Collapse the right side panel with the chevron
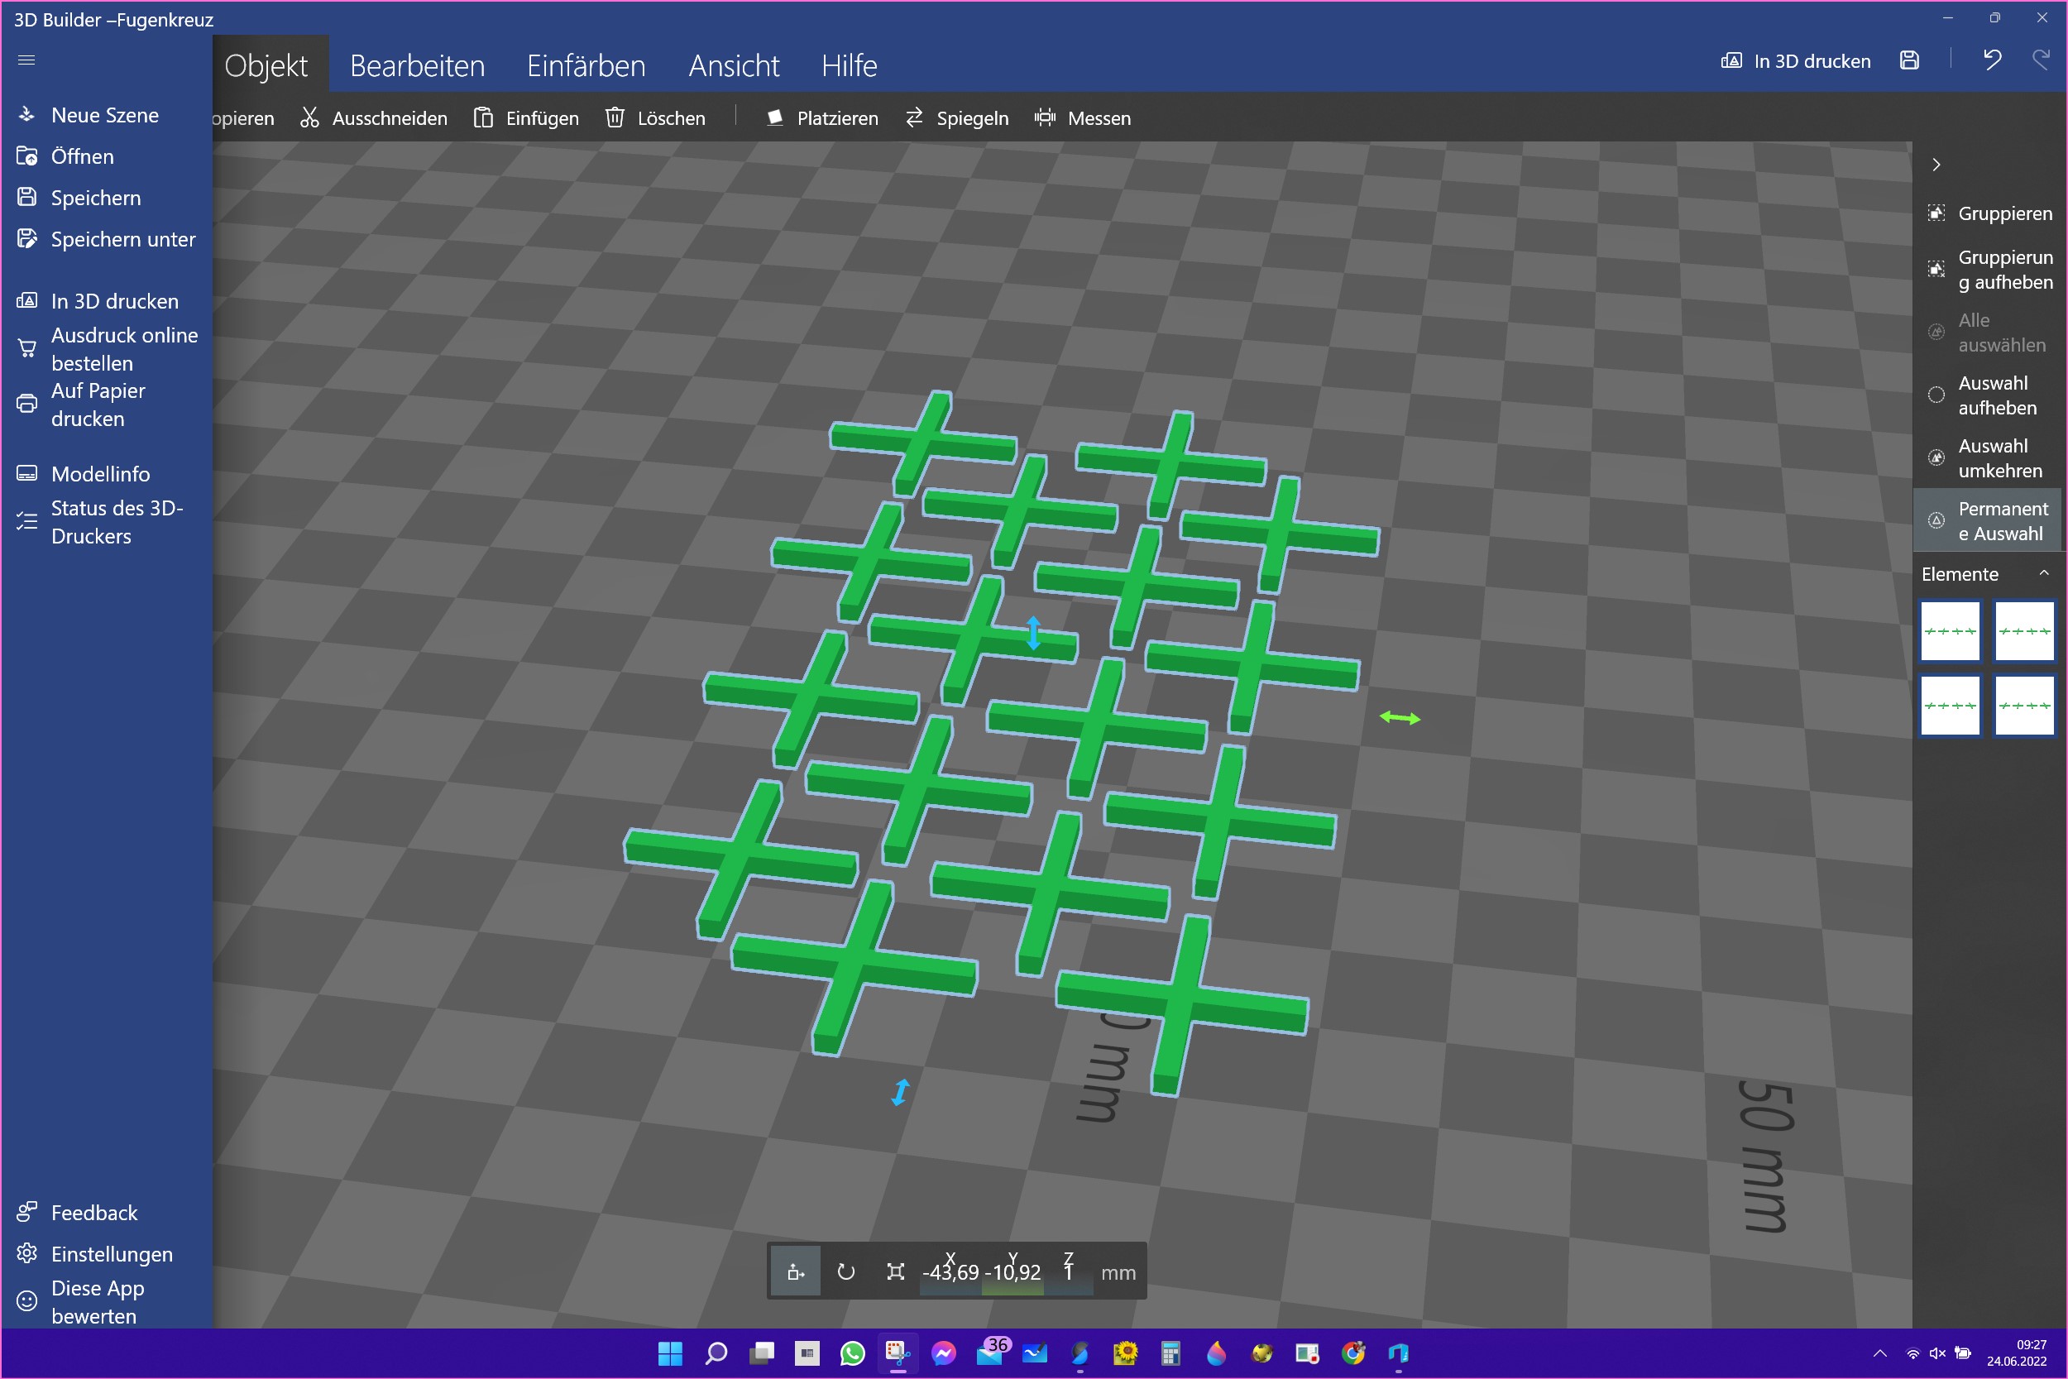Screen dimensions: 2068x1379 1936,165
